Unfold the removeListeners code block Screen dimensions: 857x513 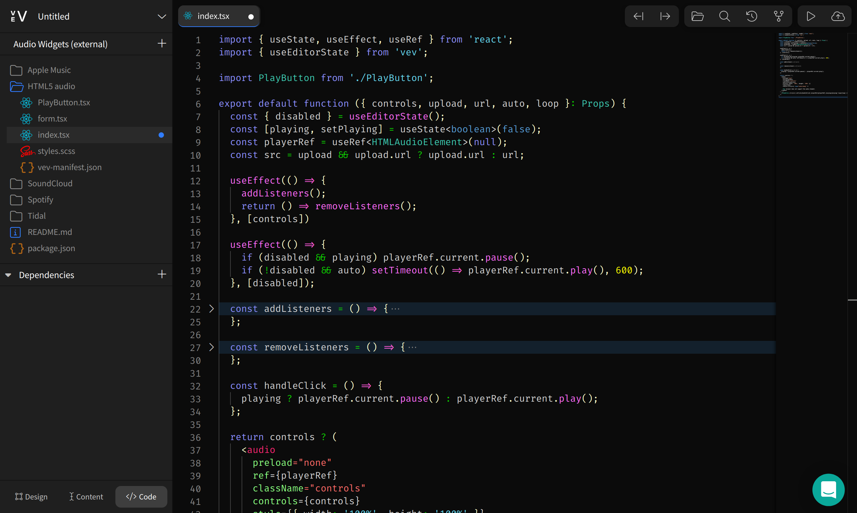212,347
